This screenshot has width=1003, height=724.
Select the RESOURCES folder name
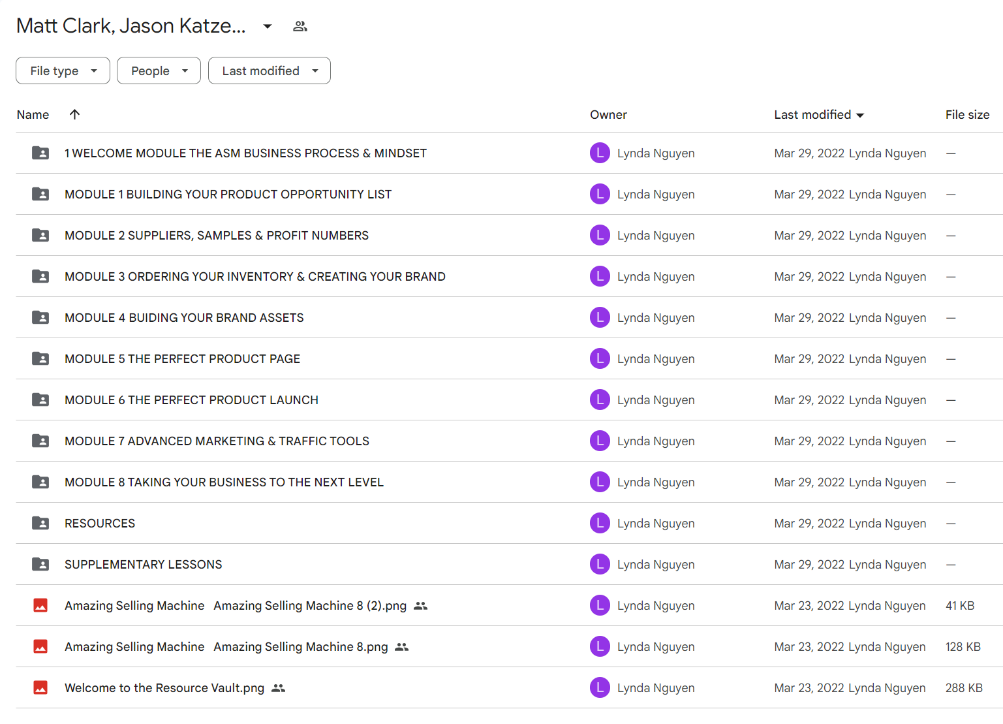tap(100, 524)
